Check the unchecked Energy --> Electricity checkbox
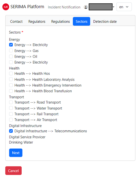 11,62
